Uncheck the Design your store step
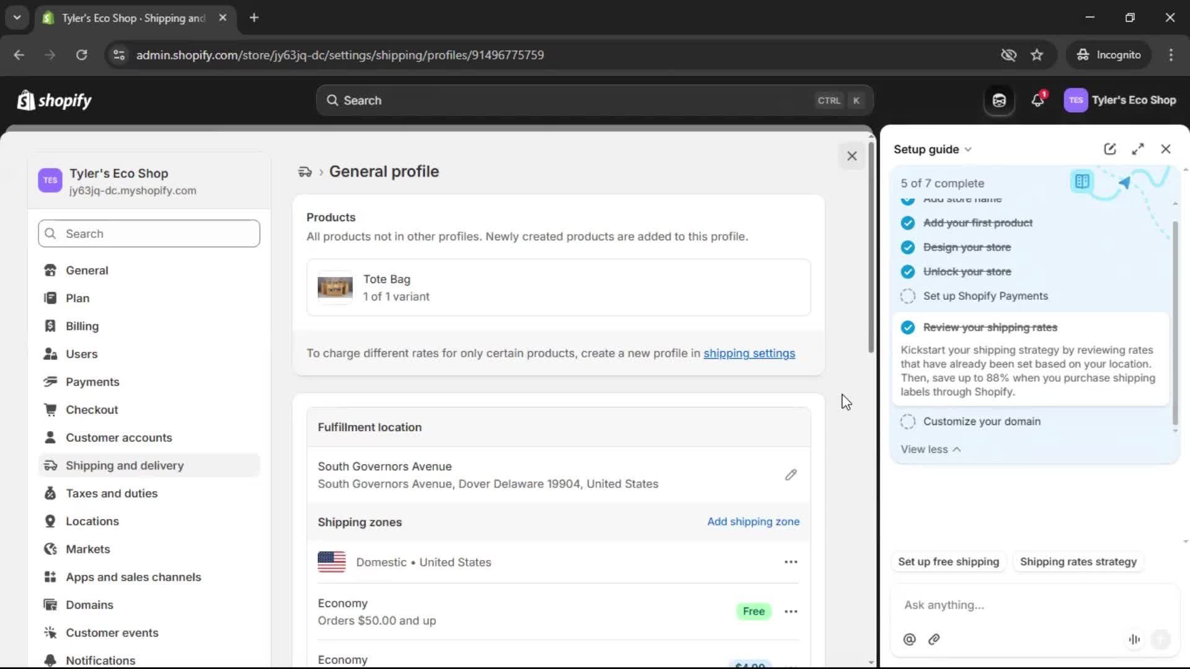1190x669 pixels. pos(907,247)
